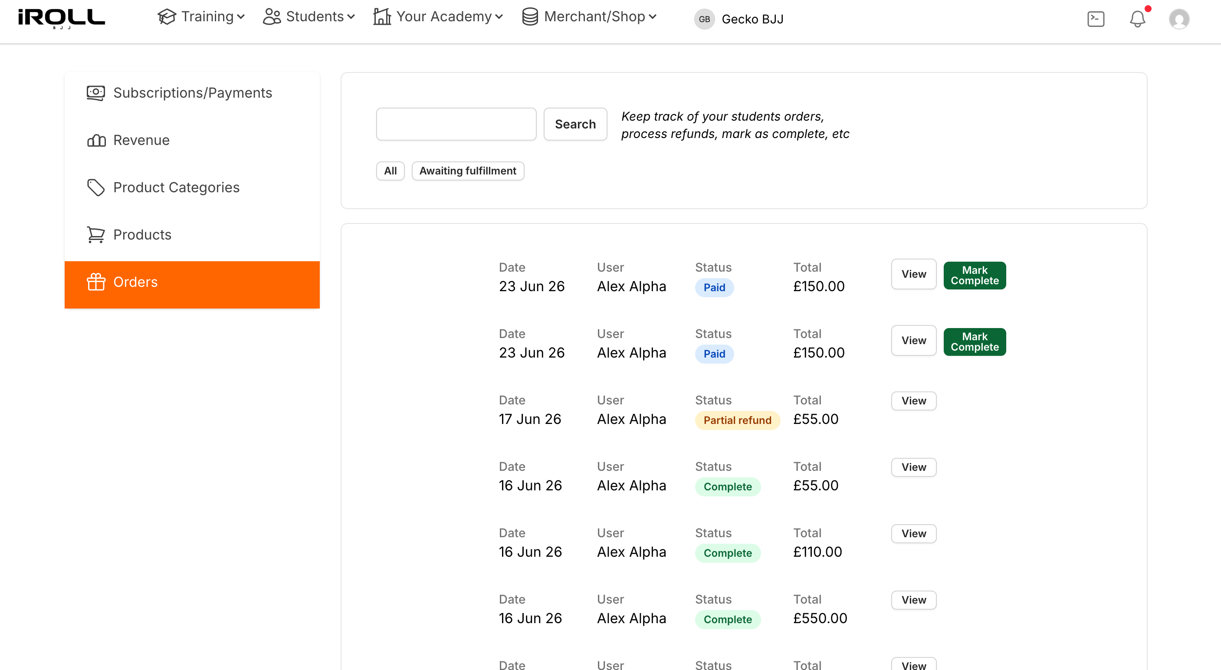Screen dimensions: 1221x670
Task: Click the Products shopping cart icon
Action: (x=96, y=234)
